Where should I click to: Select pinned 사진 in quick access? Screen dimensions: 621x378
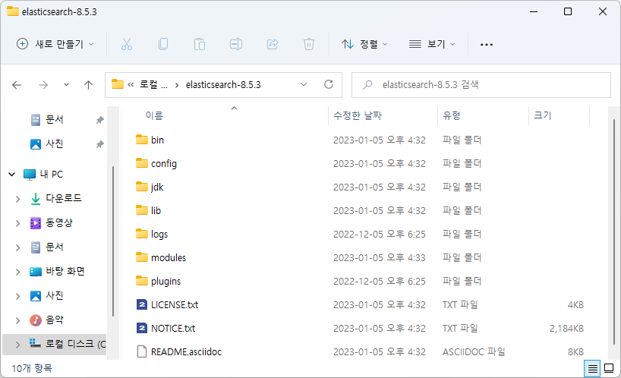tap(54, 143)
